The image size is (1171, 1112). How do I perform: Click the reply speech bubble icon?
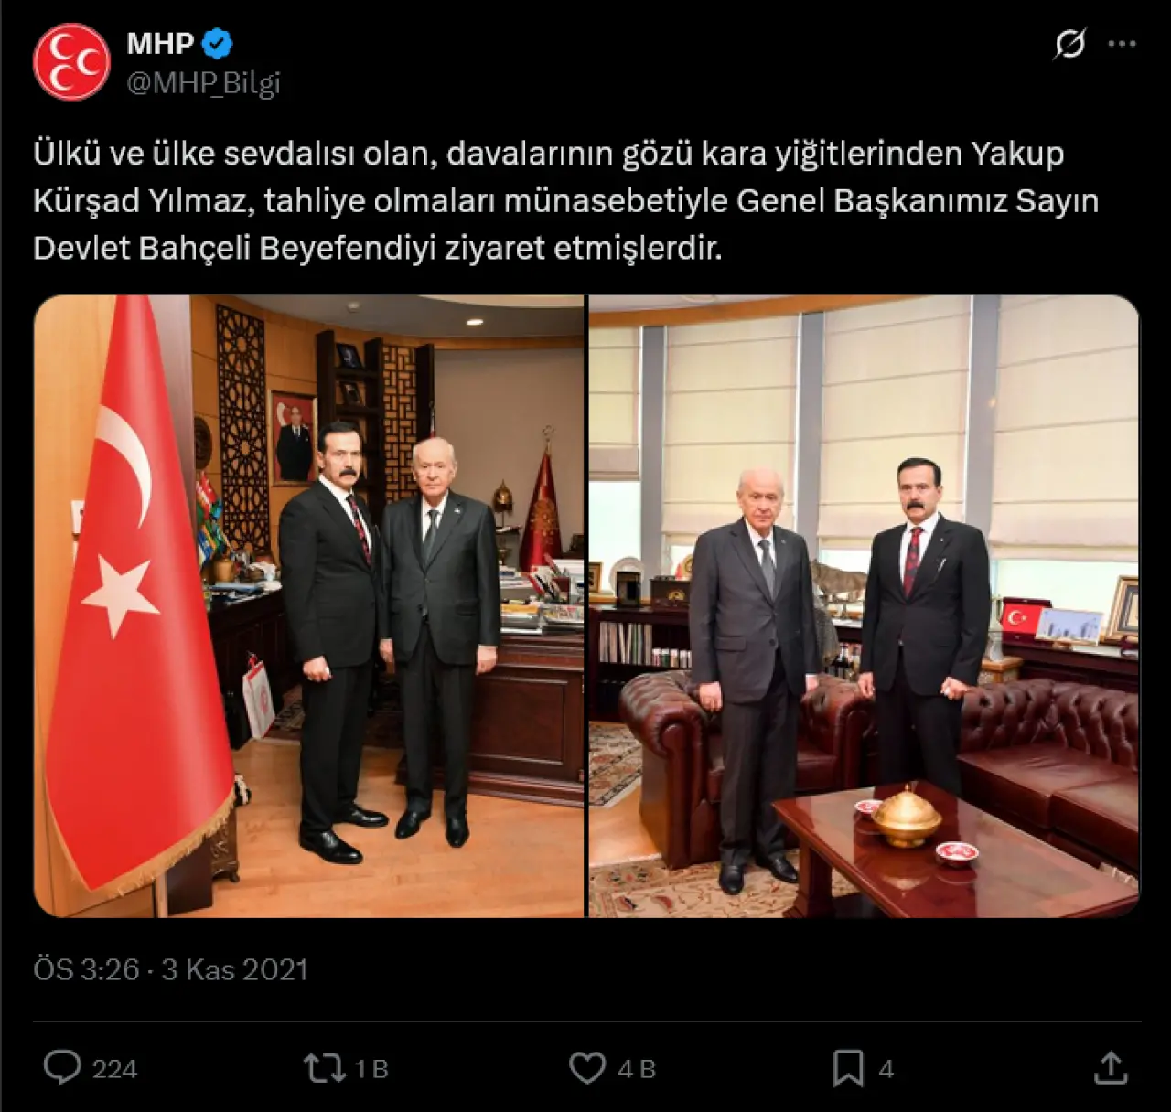pyautogui.click(x=62, y=1067)
